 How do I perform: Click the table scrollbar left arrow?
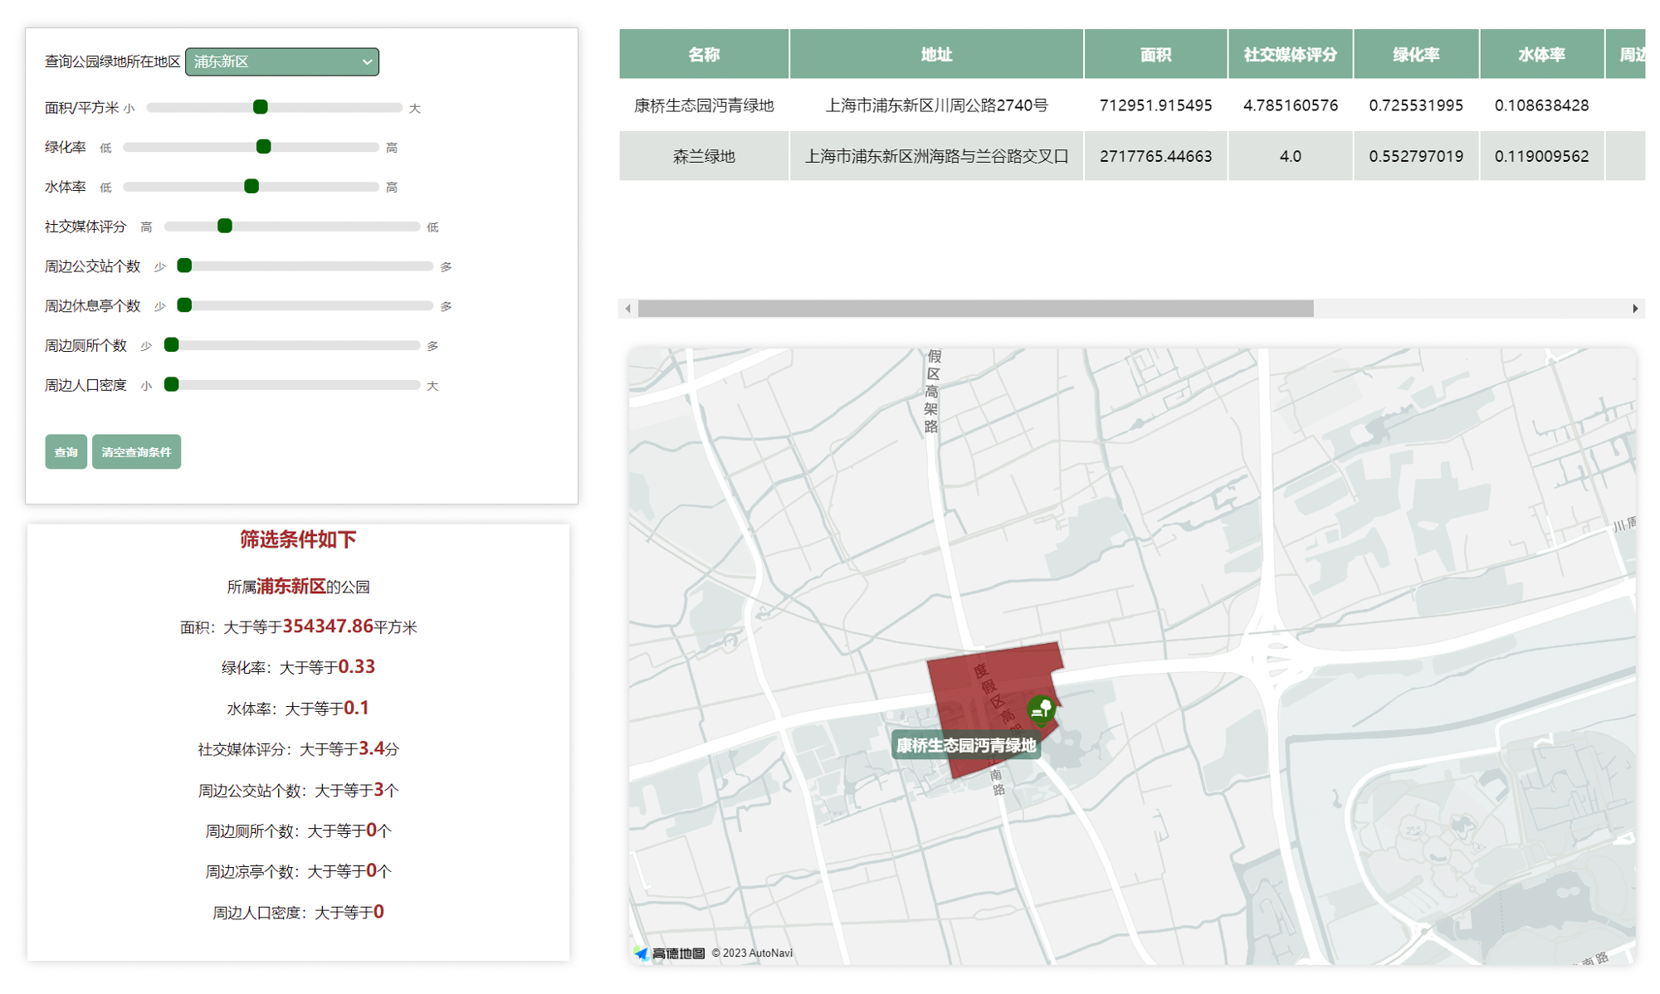(628, 309)
